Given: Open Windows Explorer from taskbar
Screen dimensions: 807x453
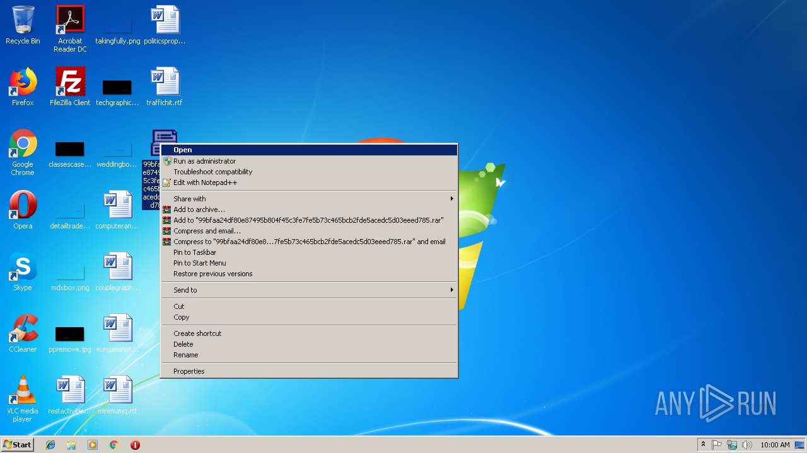Looking at the screenshot, I should (71, 445).
